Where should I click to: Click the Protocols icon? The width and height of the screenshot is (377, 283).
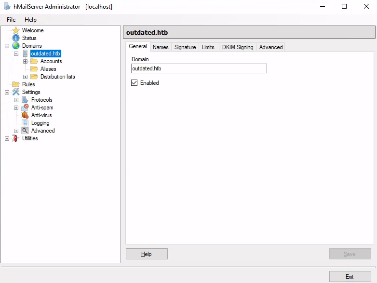tap(25, 99)
